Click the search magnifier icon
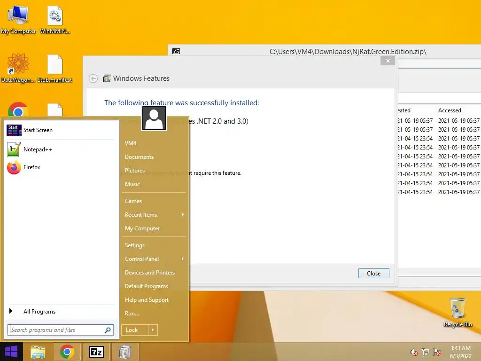The height and width of the screenshot is (361, 481). (x=108, y=330)
